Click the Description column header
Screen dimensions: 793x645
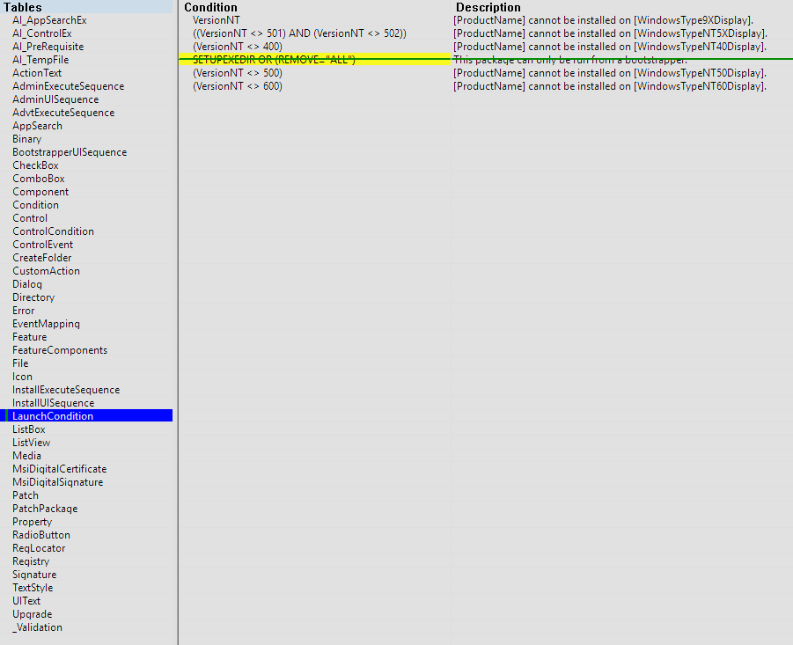488,7
